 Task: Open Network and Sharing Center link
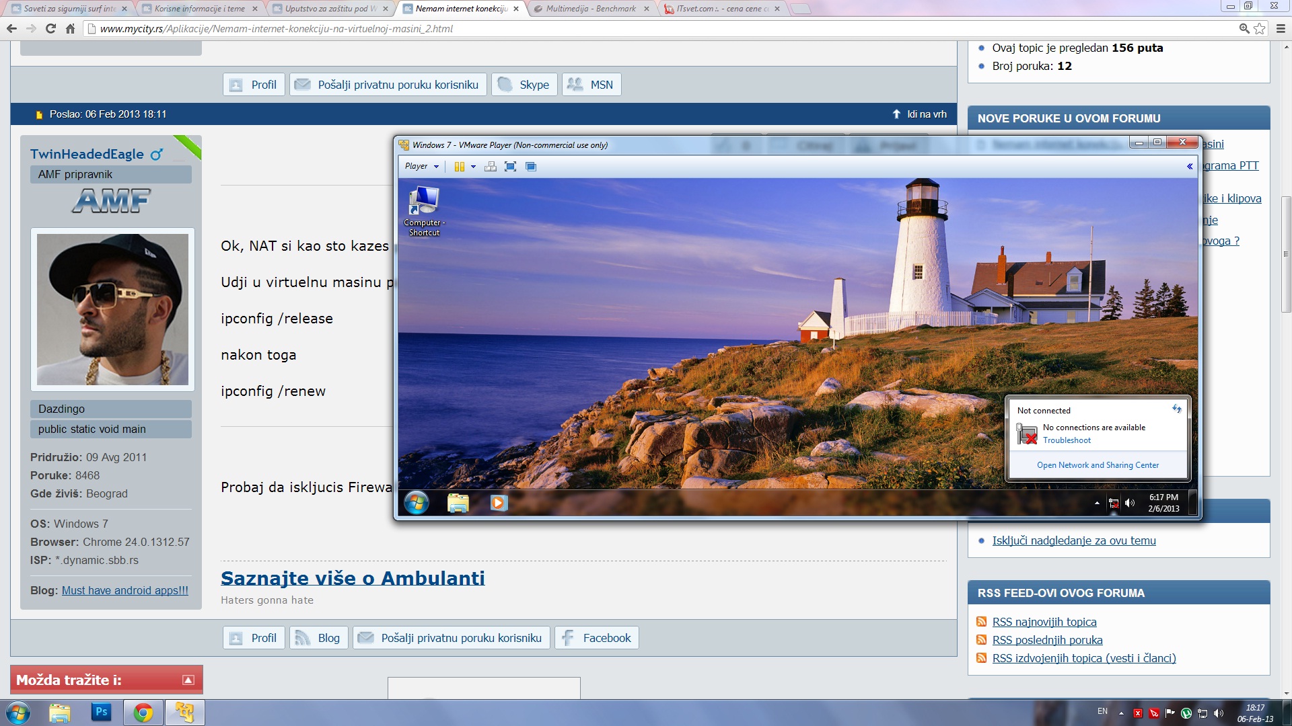click(1098, 465)
